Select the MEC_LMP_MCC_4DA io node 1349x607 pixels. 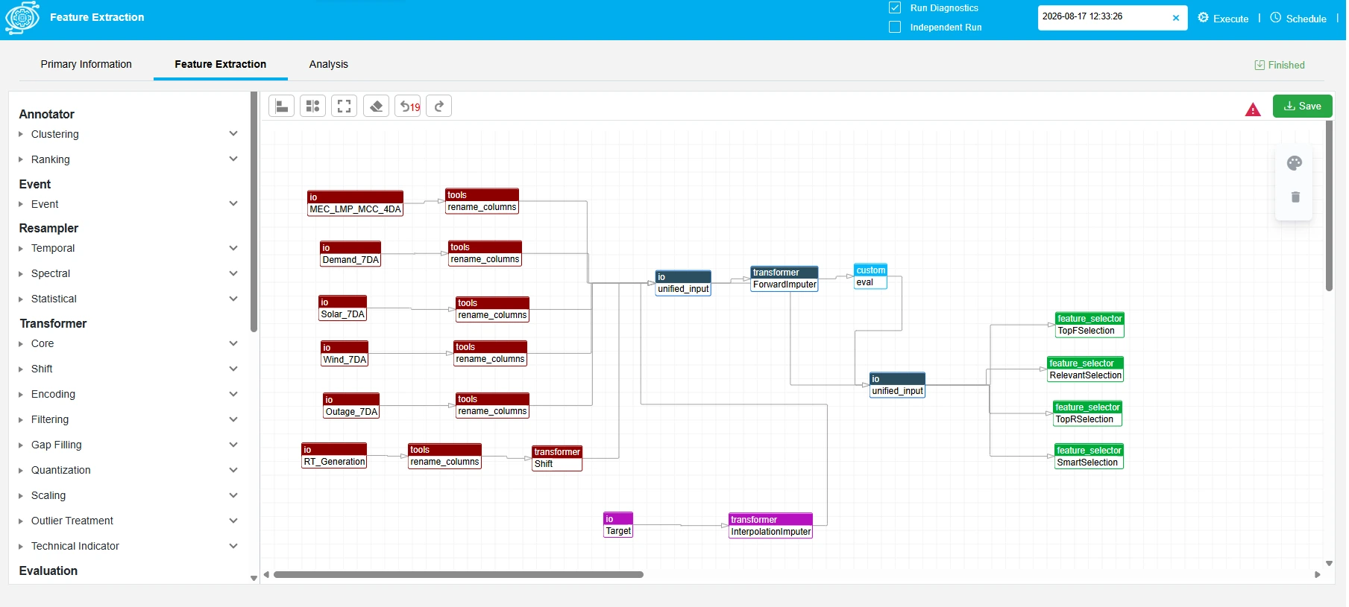[x=356, y=203]
